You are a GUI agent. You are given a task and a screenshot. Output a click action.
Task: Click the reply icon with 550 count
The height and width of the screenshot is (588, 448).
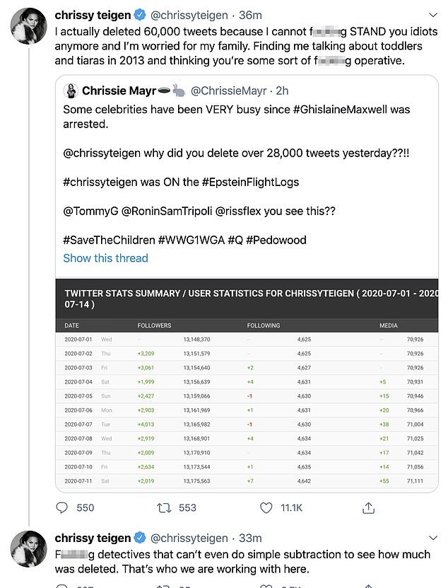pyautogui.click(x=62, y=507)
